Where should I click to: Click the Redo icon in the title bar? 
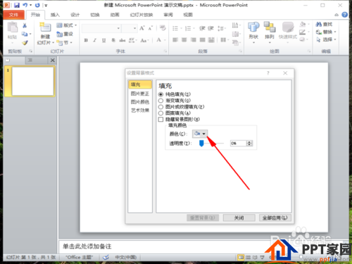37,5
